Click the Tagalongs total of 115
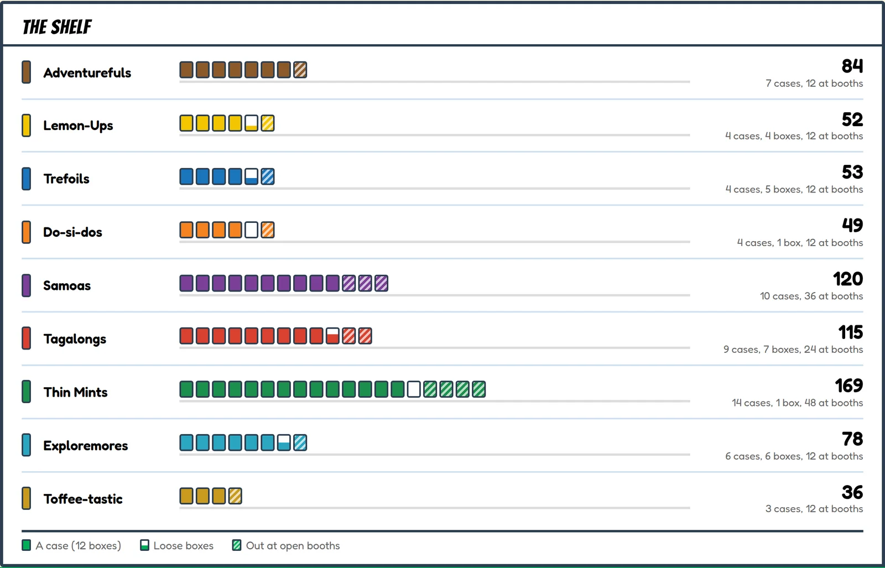Image resolution: width=885 pixels, height=568 pixels. pos(851,332)
